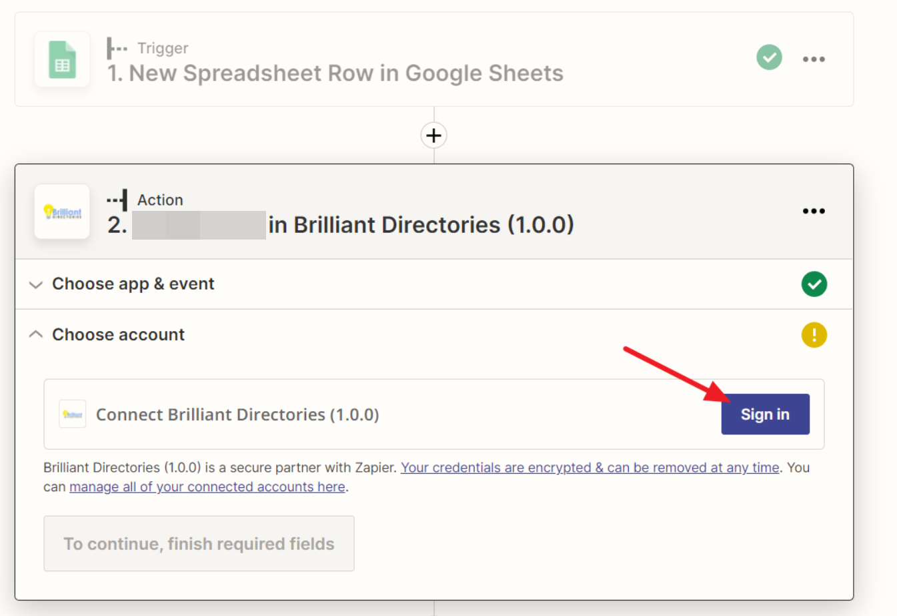Click the 'Action' label
Image resolution: width=897 pixels, height=616 pixels.
pyautogui.click(x=160, y=200)
